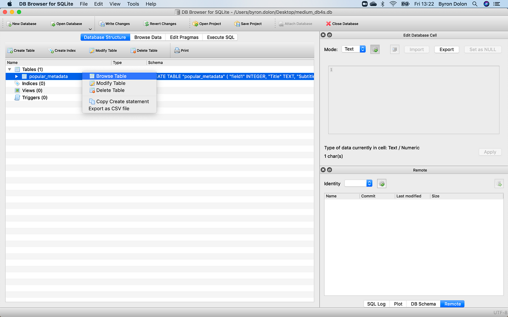
Task: Click inside the cell text editor
Action: (414, 100)
